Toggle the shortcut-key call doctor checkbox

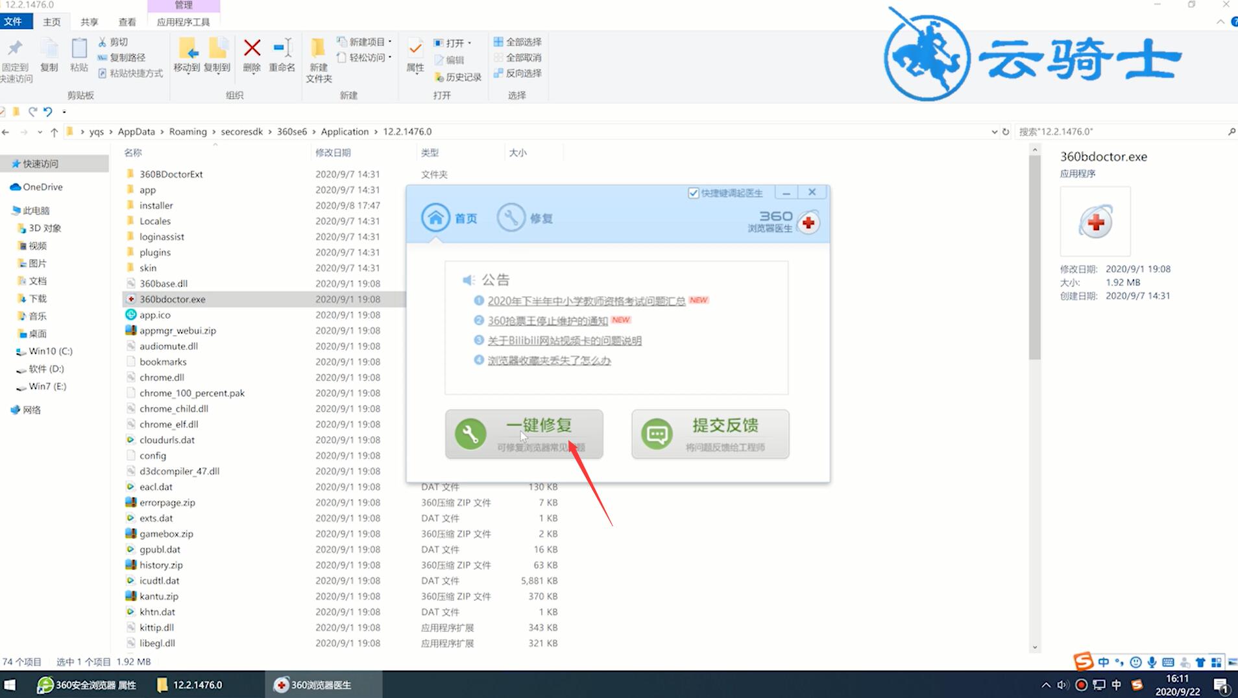(694, 193)
